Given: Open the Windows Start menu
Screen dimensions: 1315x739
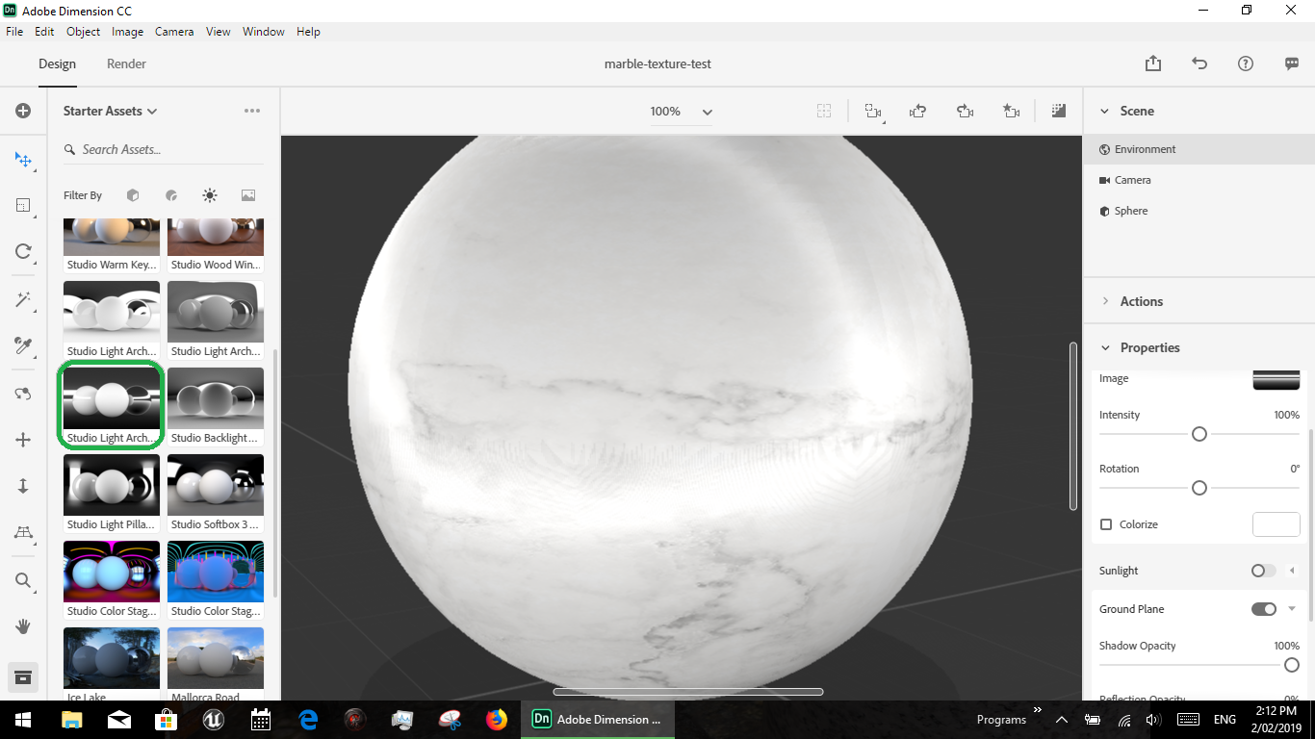Looking at the screenshot, I should pyautogui.click(x=23, y=719).
